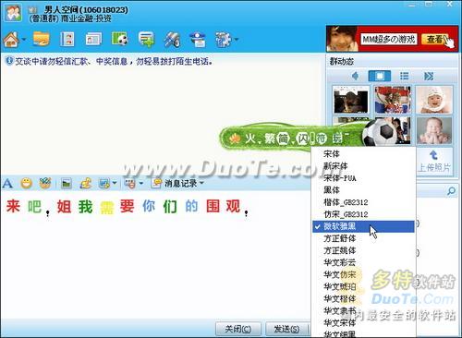This screenshot has height=338, width=462.
Task: Click search magnifier in member panel
Action: (451, 191)
